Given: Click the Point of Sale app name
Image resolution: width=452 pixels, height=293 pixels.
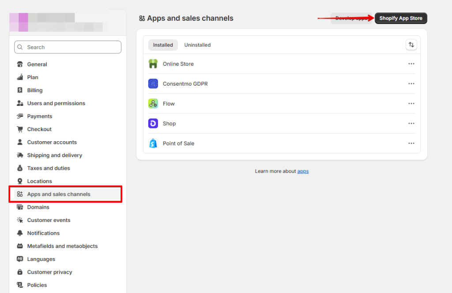Looking at the screenshot, I should pyautogui.click(x=178, y=143).
